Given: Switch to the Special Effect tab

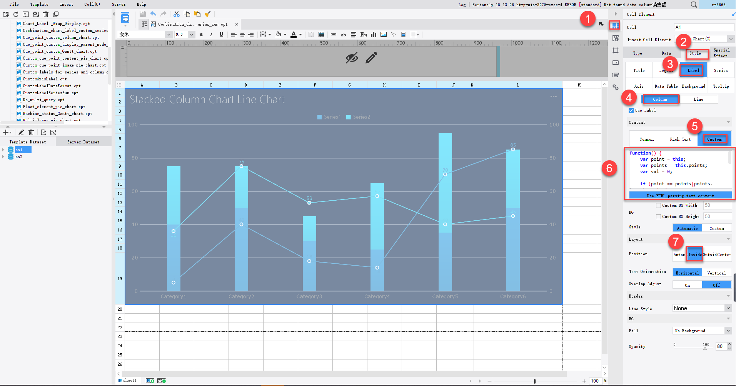Looking at the screenshot, I should pos(721,53).
